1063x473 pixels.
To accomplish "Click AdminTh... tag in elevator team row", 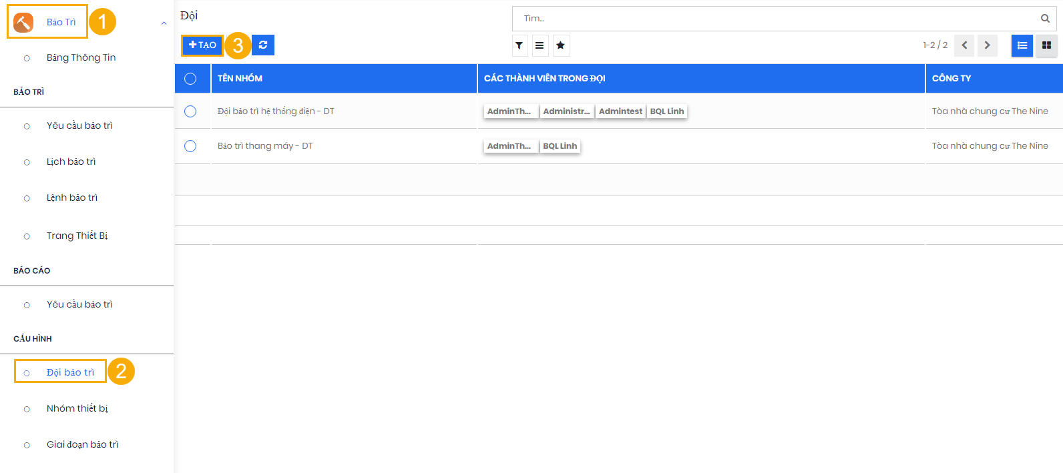I will (x=511, y=146).
